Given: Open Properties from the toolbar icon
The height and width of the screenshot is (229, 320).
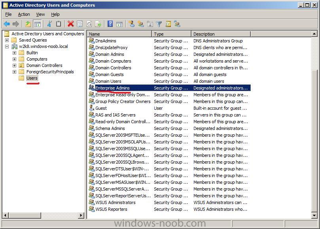Looking at the screenshot, I should point(80,24).
